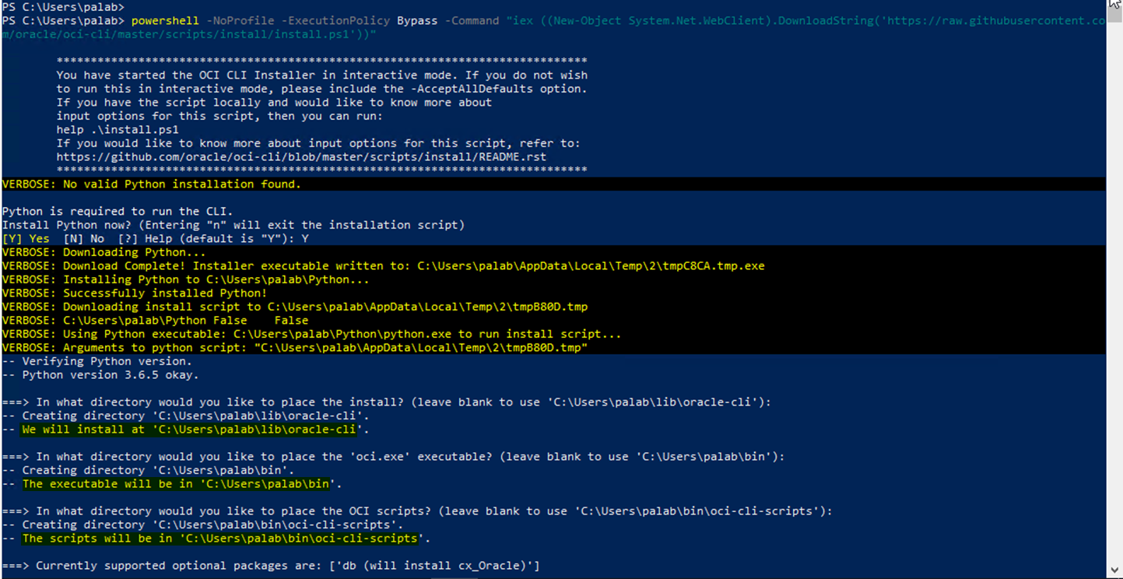Viewport: 1123px width, 579px height.
Task: Click the 'Python version 3.6.5 okay' line
Action: pyautogui.click(x=110, y=375)
